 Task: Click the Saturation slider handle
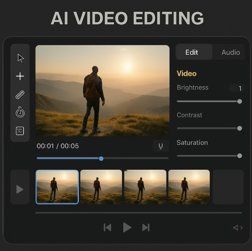coord(239,156)
